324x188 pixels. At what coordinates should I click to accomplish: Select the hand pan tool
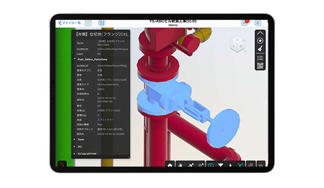(180, 165)
